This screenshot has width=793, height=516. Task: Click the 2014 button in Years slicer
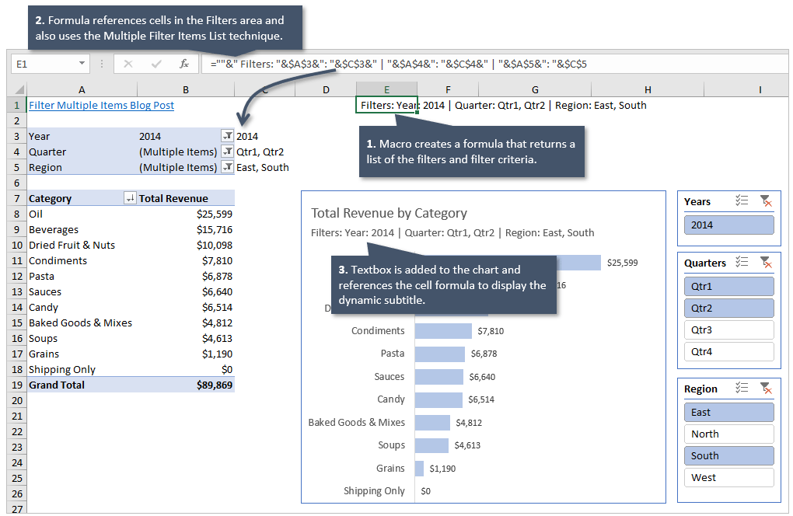coord(728,224)
